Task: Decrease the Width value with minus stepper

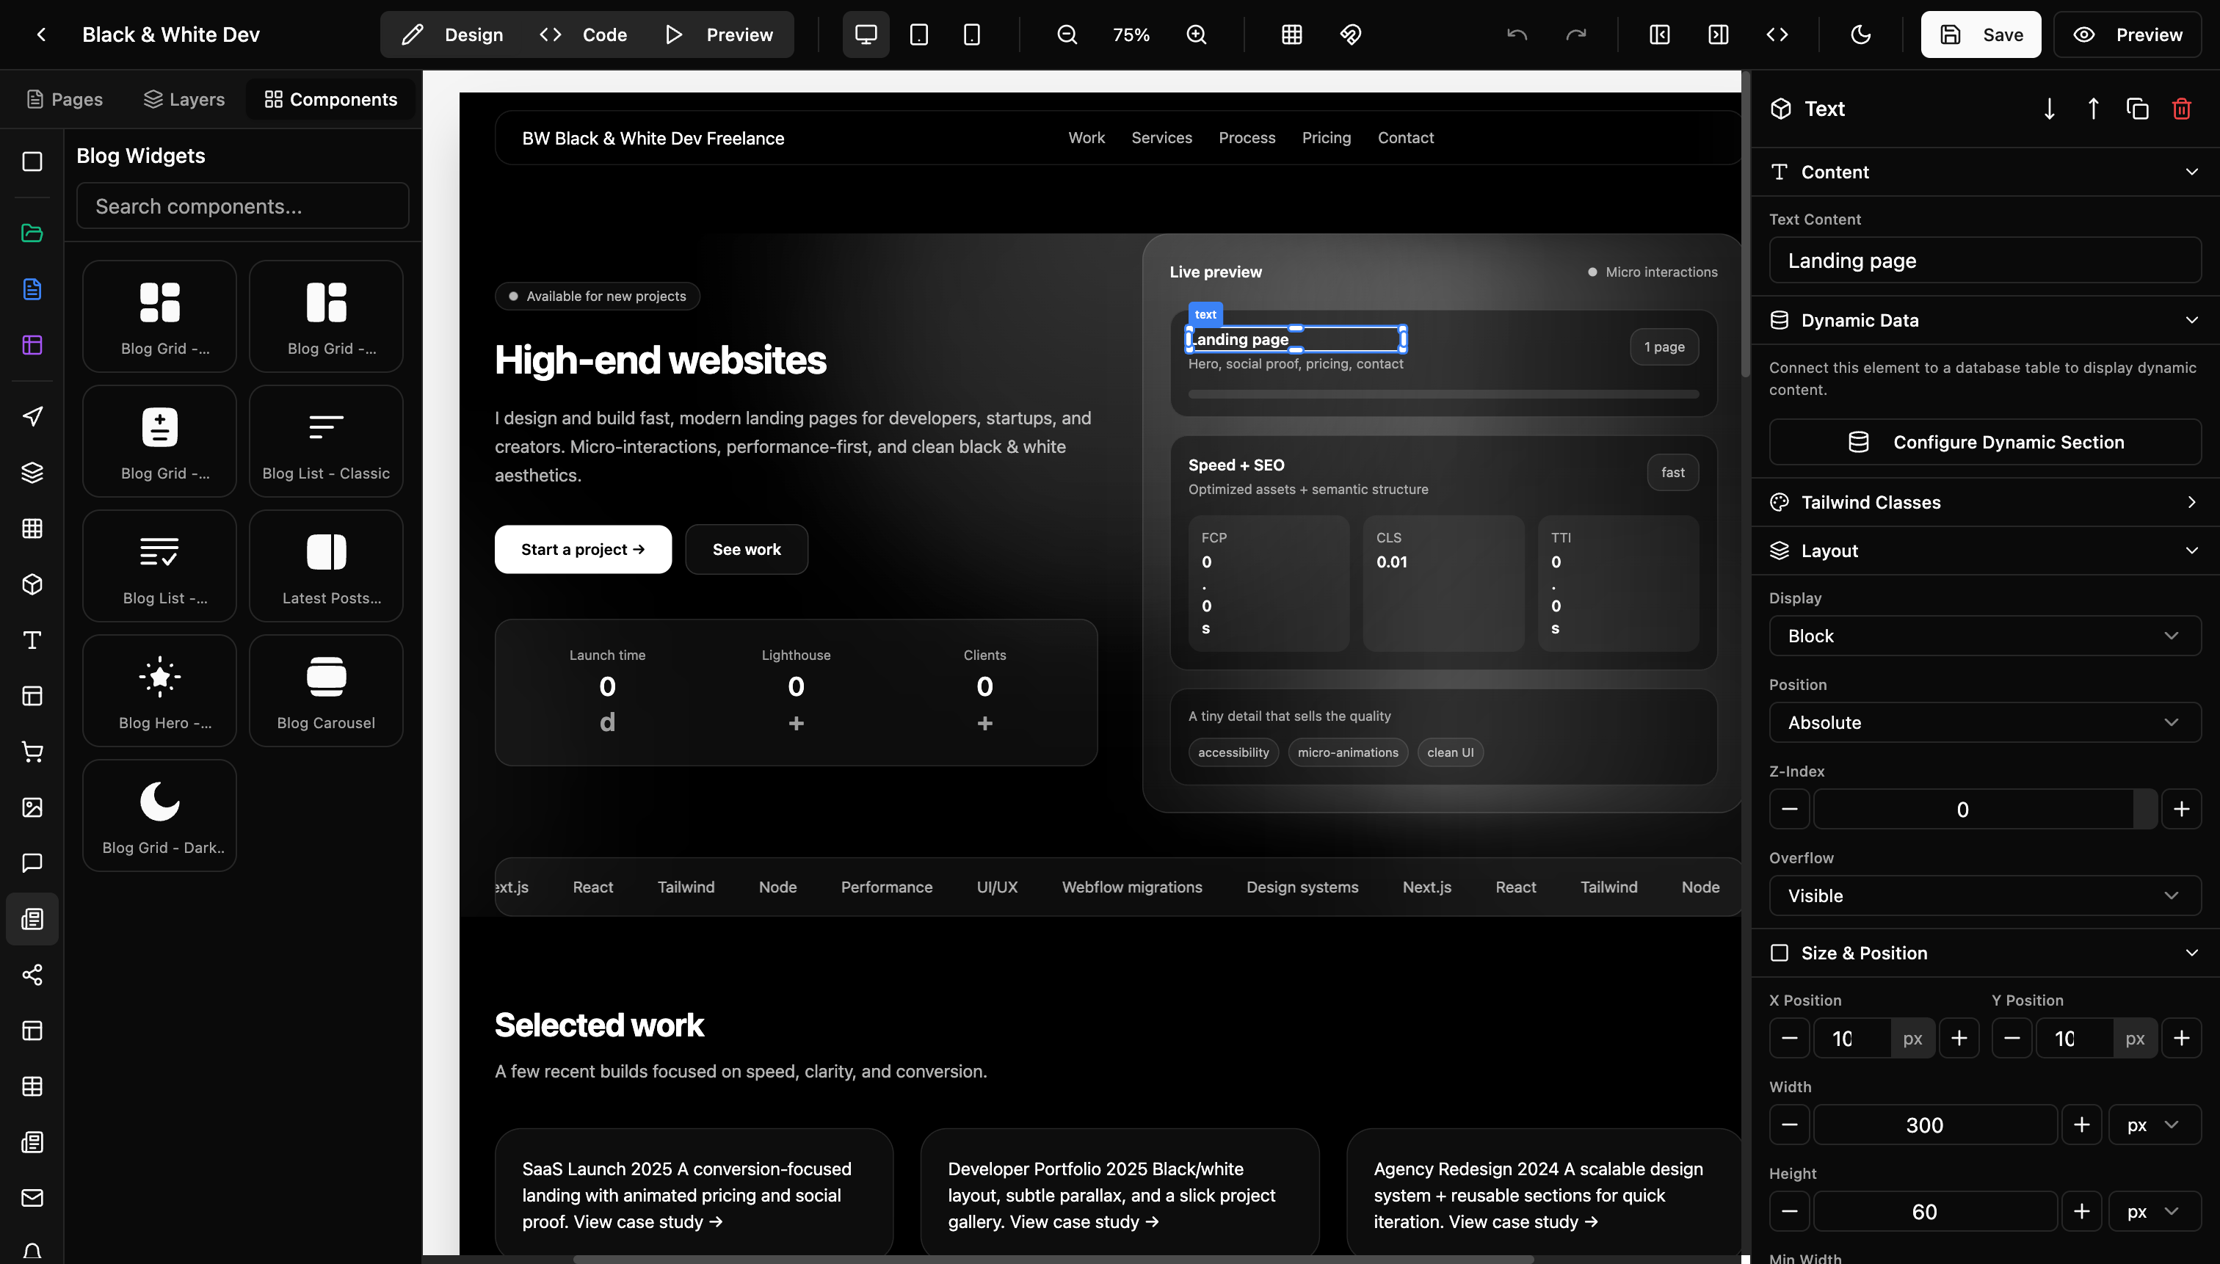Action: pos(1789,1125)
